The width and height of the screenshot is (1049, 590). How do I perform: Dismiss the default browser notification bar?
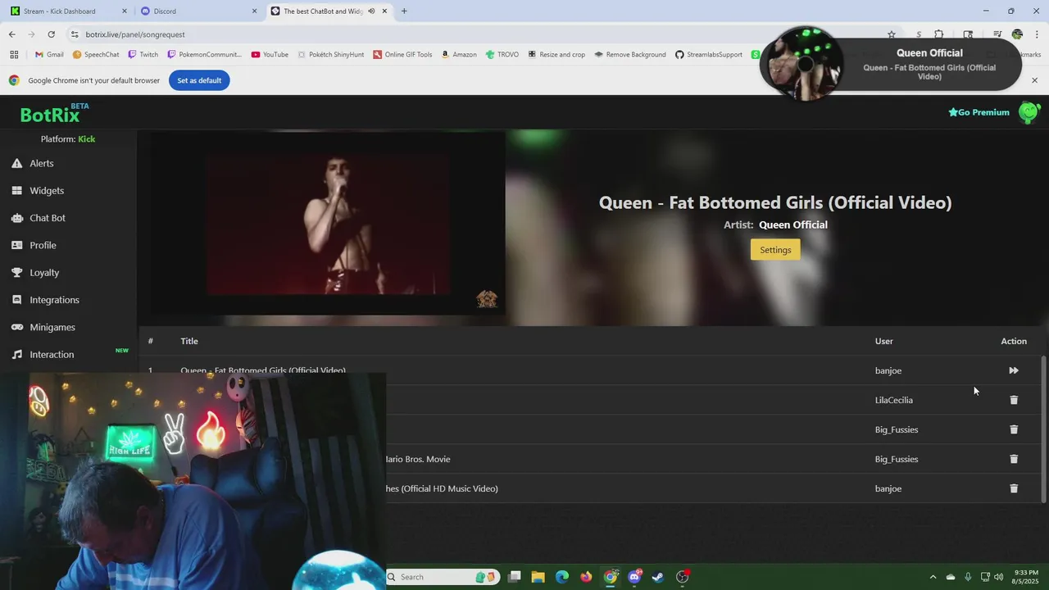tap(1034, 80)
